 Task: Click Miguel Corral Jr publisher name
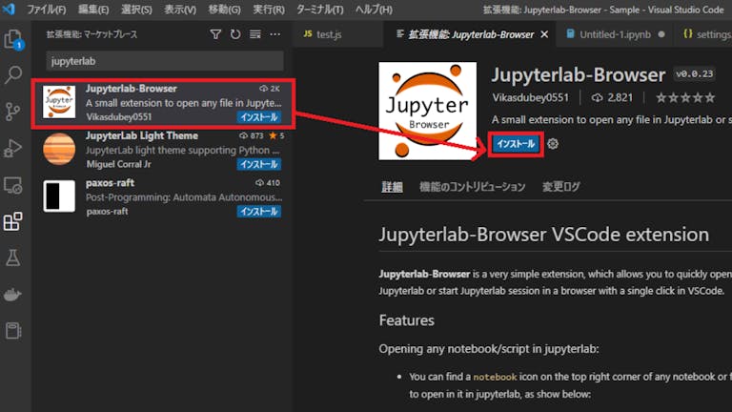118,164
